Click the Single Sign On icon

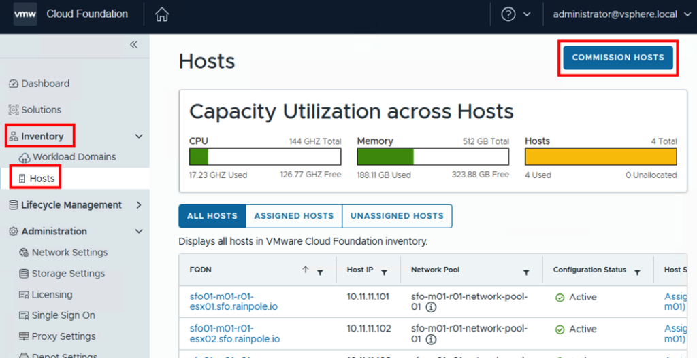click(x=24, y=315)
